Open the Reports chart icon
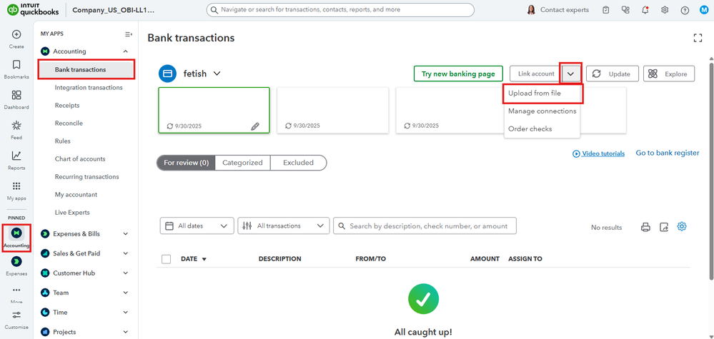 [x=16, y=156]
